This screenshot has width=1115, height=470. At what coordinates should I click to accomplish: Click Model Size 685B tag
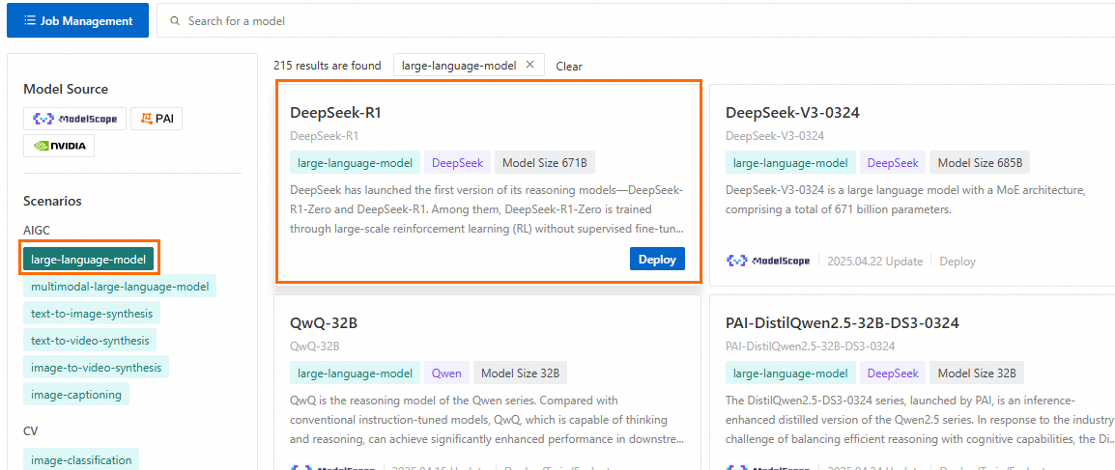pyautogui.click(x=980, y=162)
